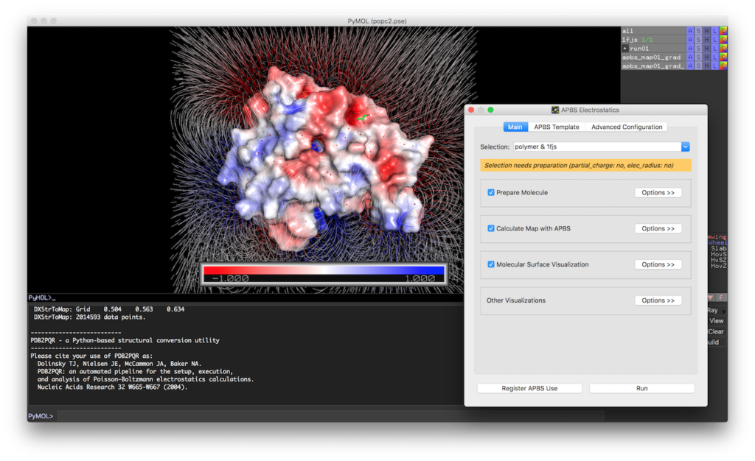Switch to the APBS Template tab
Screen dimensions: 755x461
click(557, 127)
